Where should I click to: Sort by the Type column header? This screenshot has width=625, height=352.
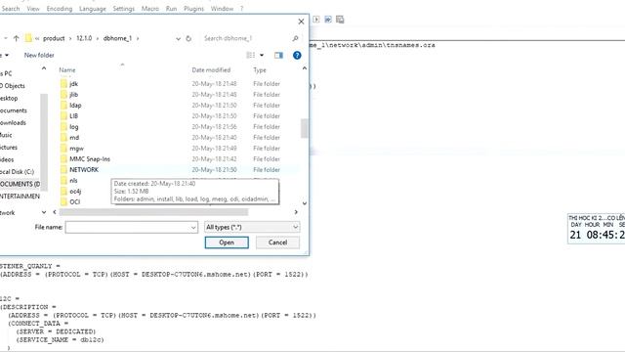coord(260,70)
